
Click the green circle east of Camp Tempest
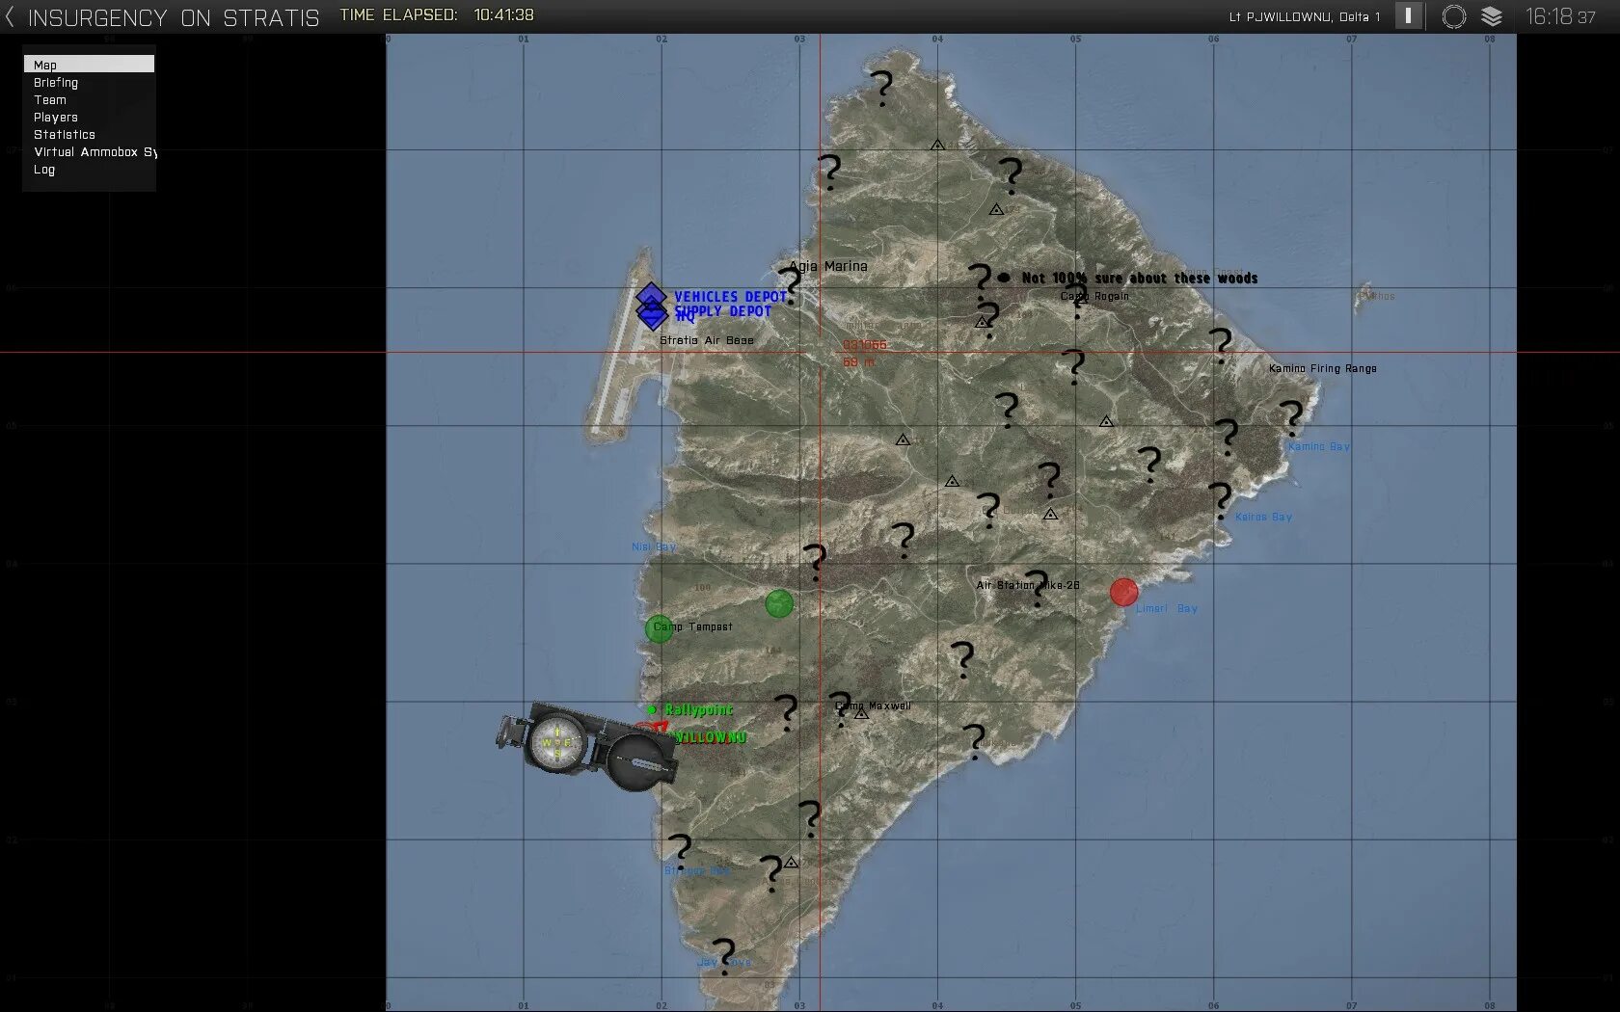tap(779, 604)
